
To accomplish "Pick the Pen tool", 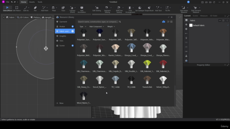I will point(35,9).
